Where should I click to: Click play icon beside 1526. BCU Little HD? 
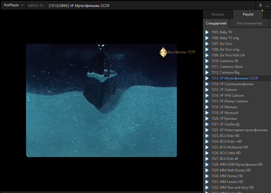207,153
